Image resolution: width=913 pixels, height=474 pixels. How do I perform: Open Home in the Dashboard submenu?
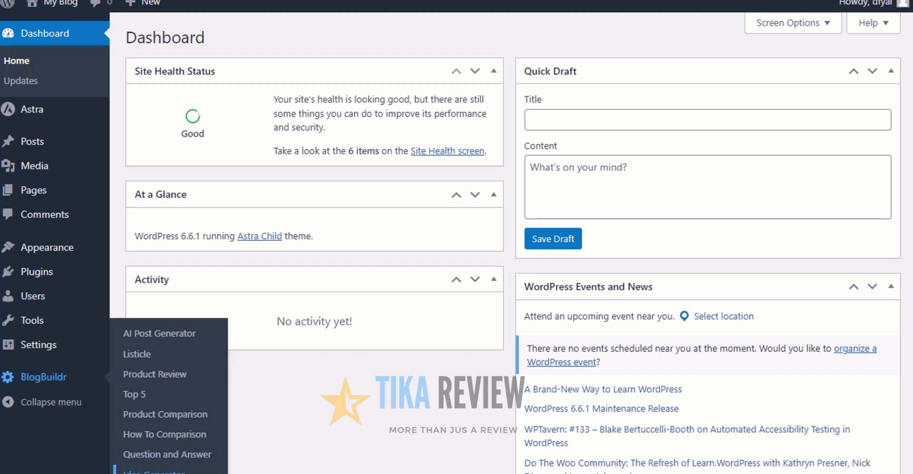[x=17, y=61]
